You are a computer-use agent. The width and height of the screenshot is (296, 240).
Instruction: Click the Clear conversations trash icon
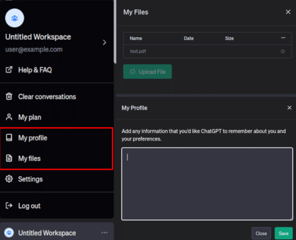tap(9, 97)
